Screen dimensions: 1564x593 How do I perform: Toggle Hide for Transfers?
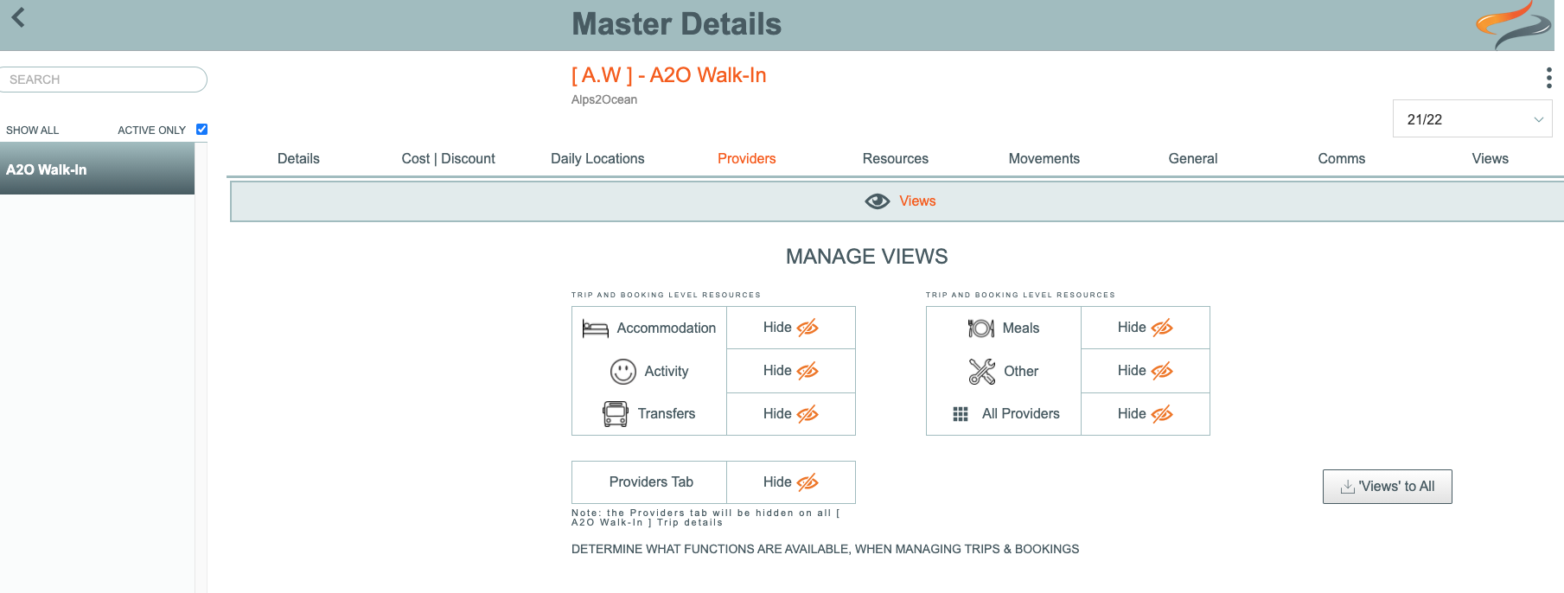(x=790, y=414)
